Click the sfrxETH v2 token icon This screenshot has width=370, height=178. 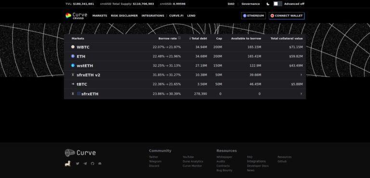pos(73,75)
